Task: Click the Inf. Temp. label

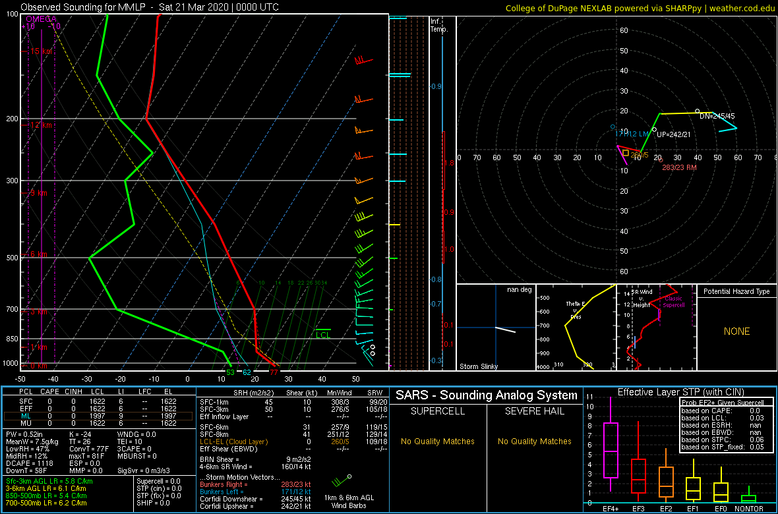Action: [x=438, y=25]
